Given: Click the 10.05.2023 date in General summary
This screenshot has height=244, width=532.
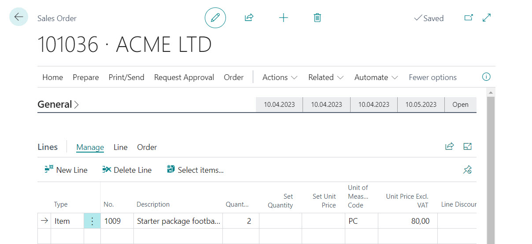Looking at the screenshot, I should tap(421, 105).
